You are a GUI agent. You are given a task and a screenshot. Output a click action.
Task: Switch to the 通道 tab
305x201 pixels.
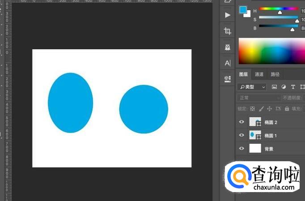tap(259, 74)
